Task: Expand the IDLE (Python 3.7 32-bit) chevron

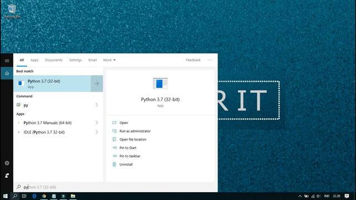Action: click(97, 132)
